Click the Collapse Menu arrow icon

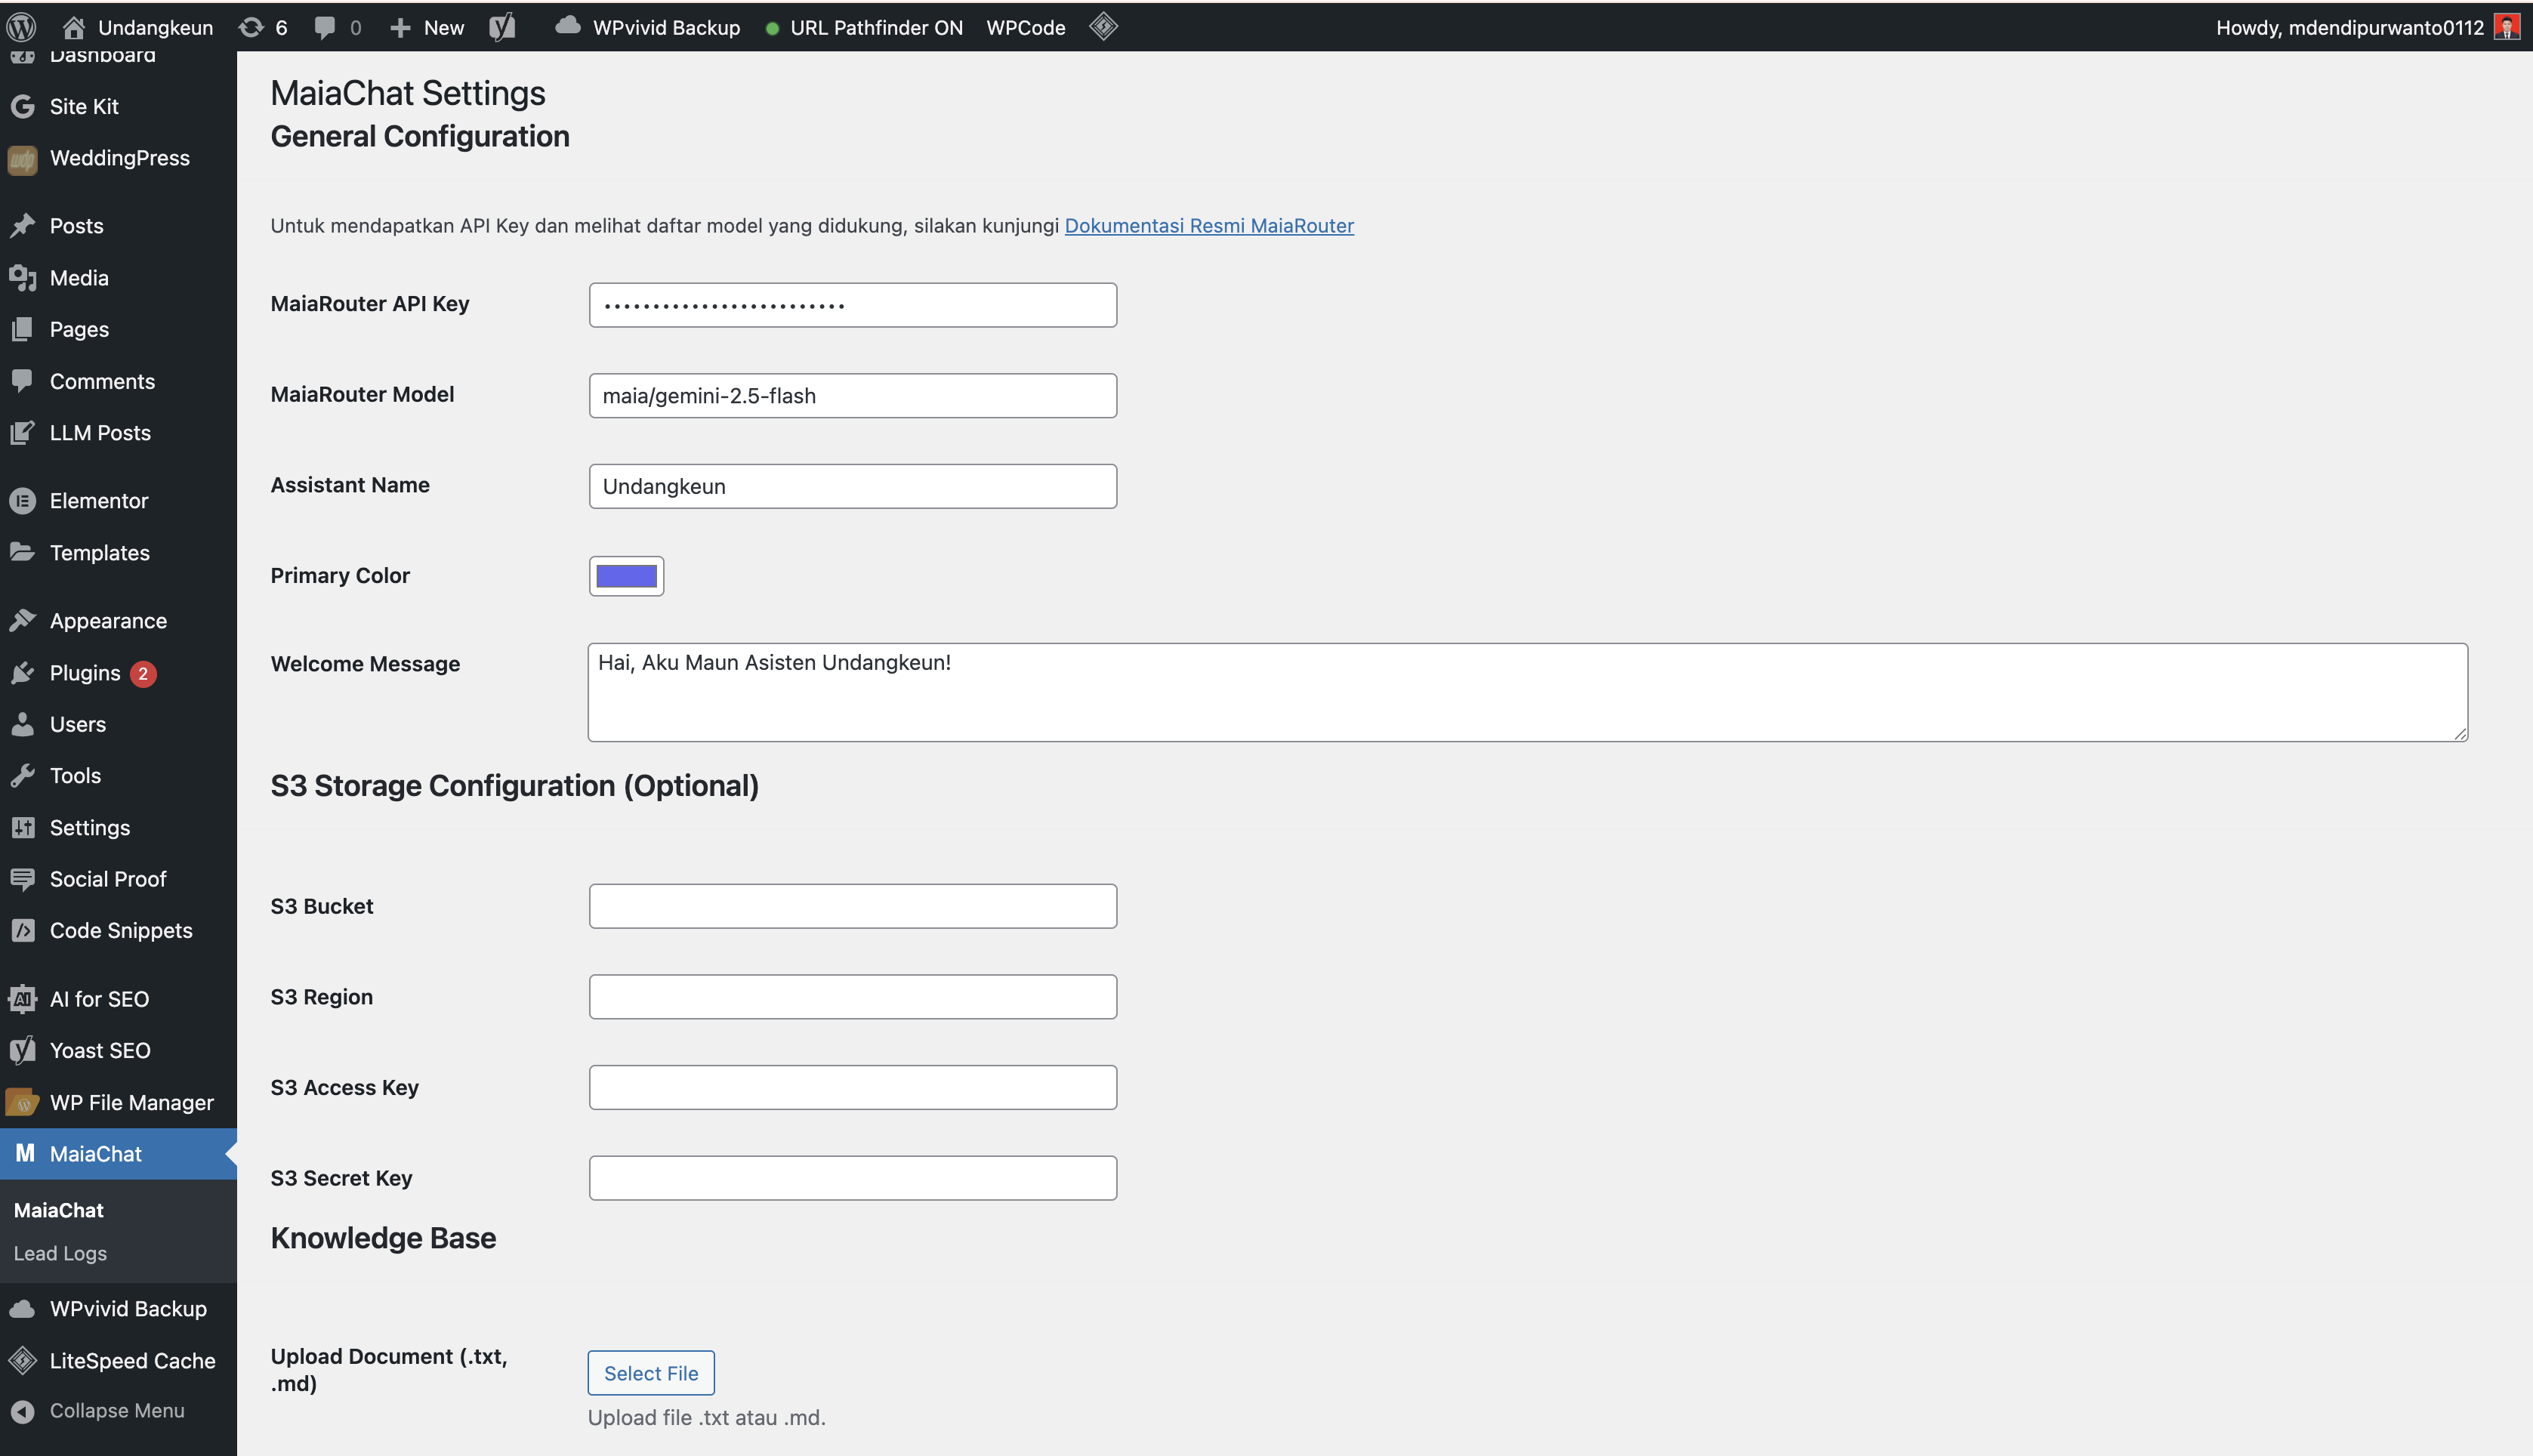[x=22, y=1411]
